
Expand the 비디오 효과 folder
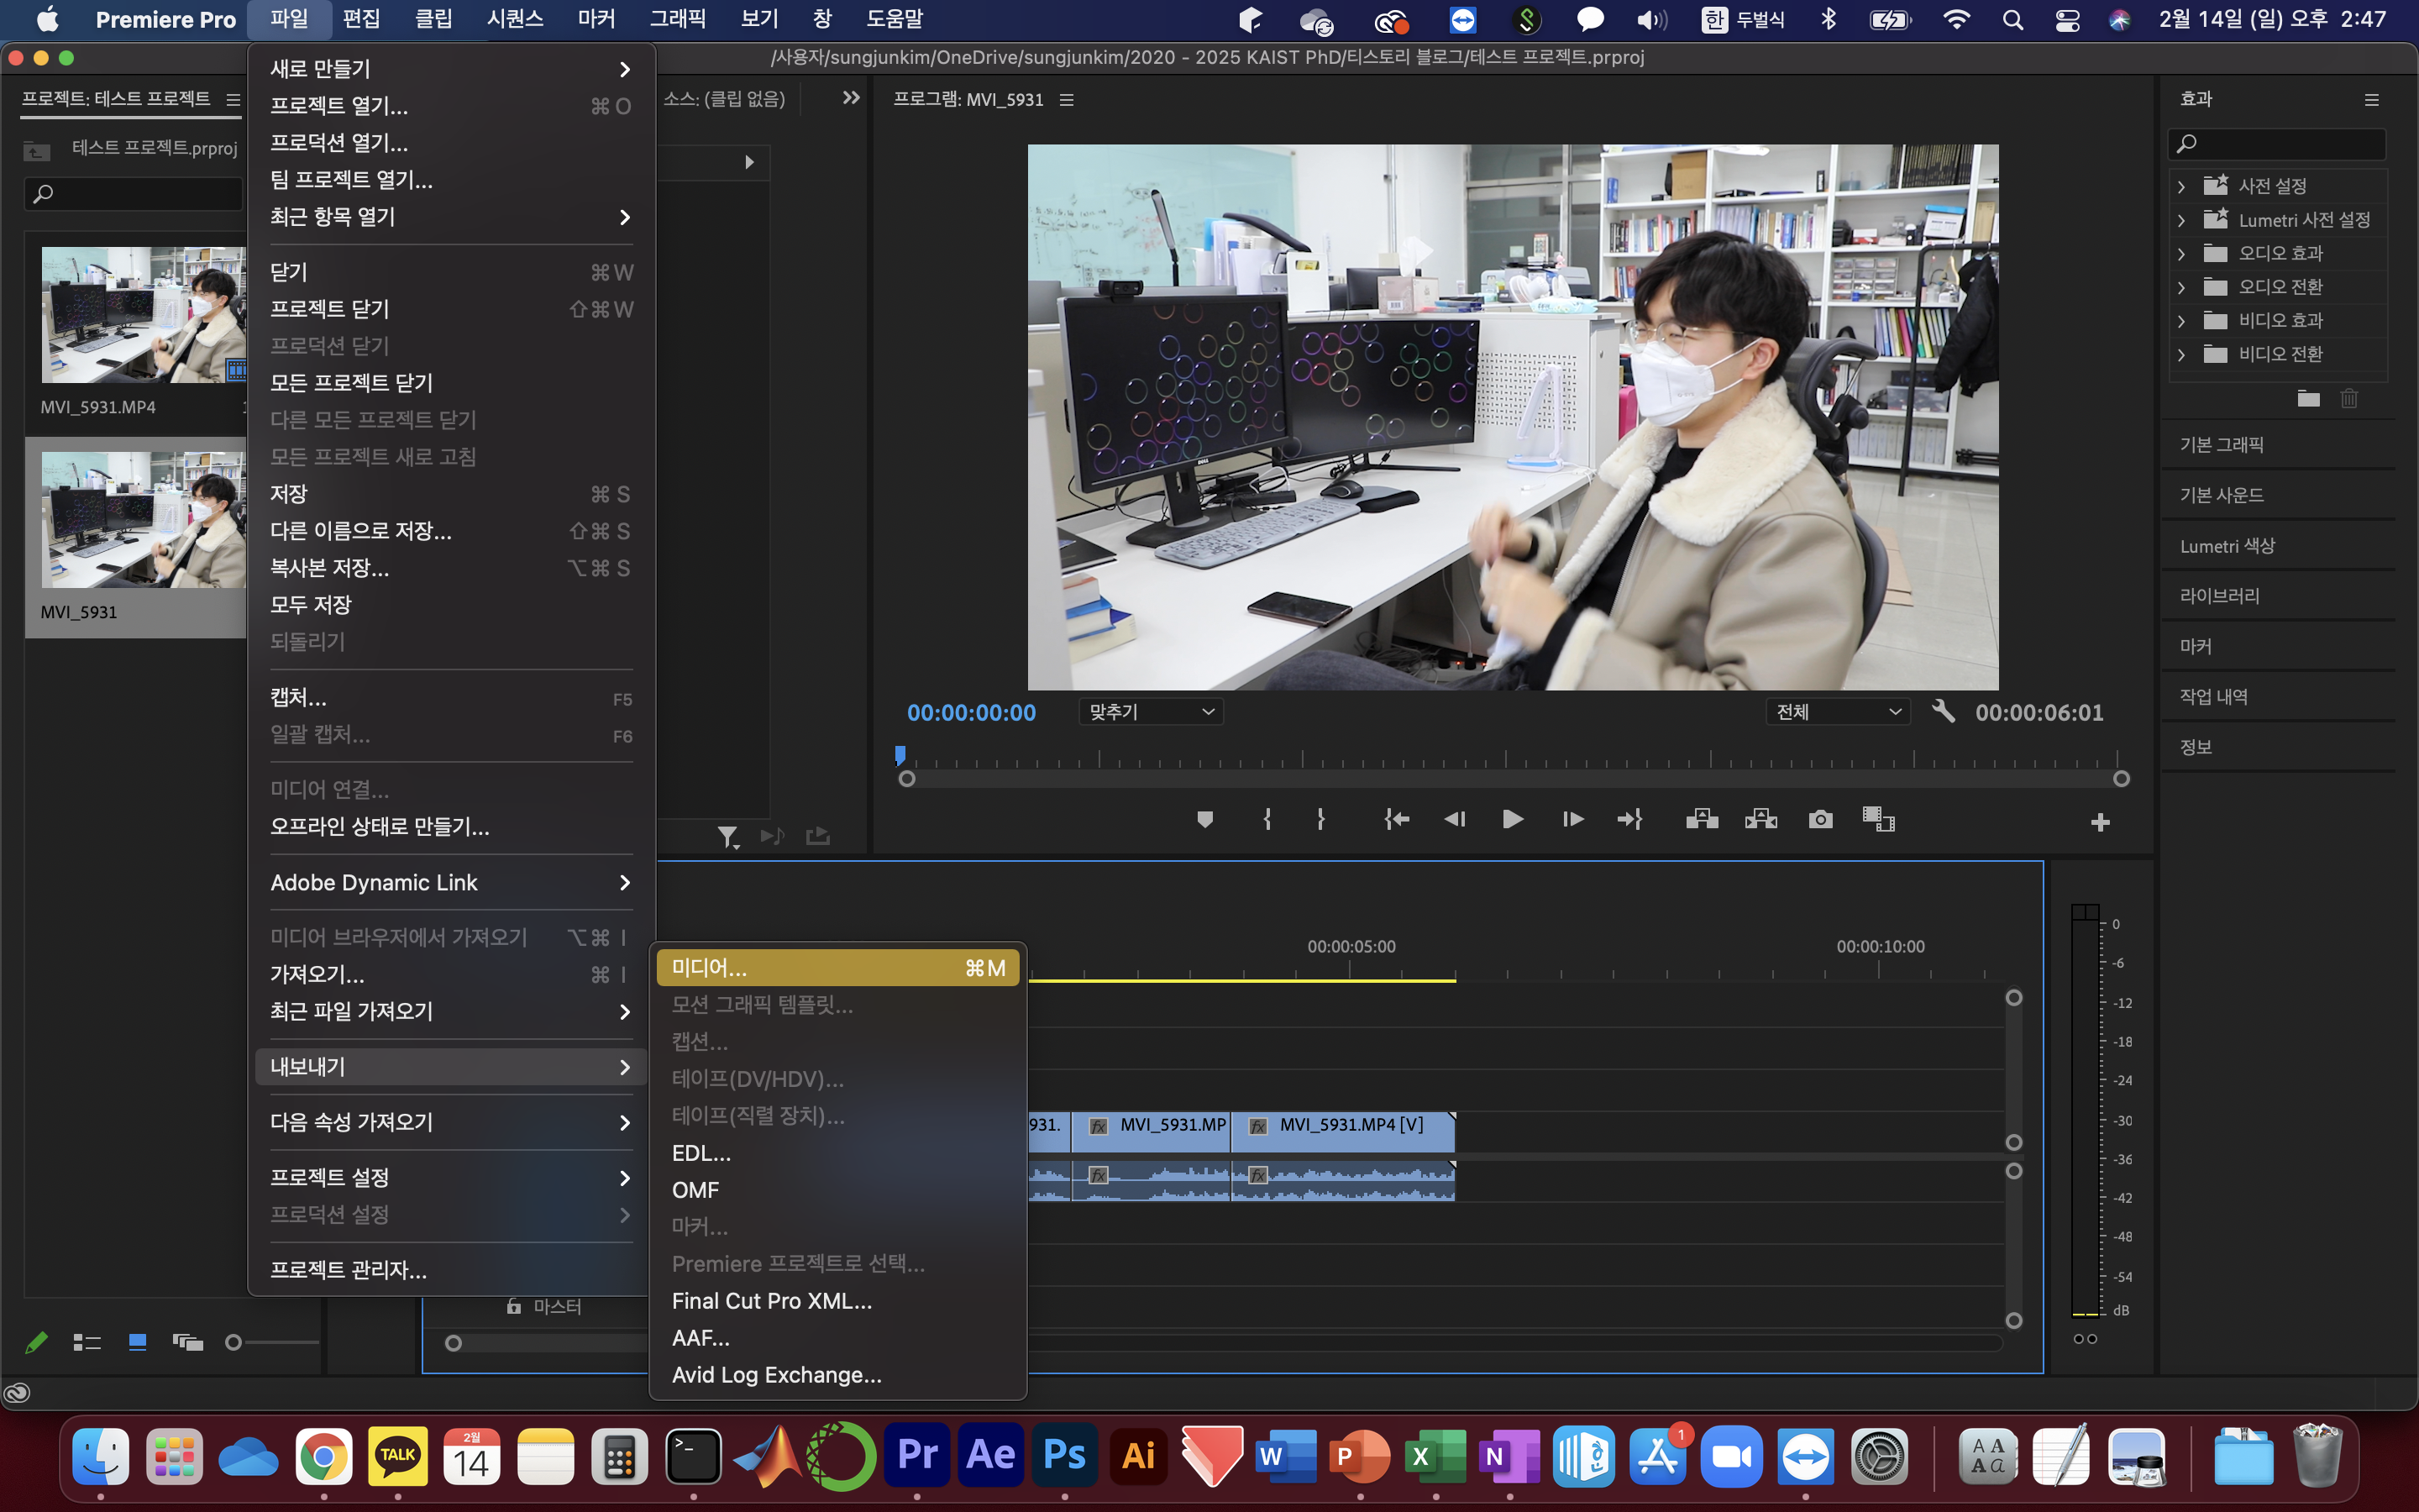point(2181,321)
